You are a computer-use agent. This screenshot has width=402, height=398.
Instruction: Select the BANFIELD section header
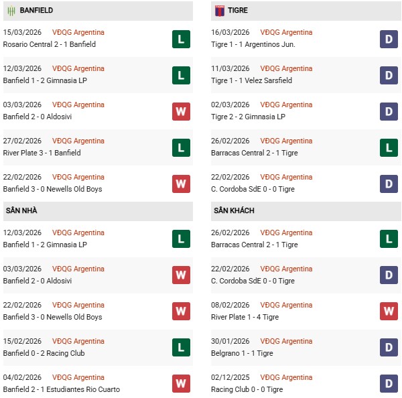coord(37,11)
